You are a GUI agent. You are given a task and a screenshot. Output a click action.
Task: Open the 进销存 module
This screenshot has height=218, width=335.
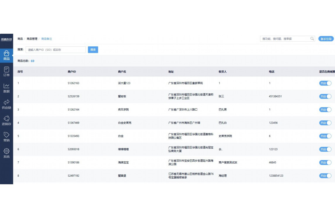(6, 121)
